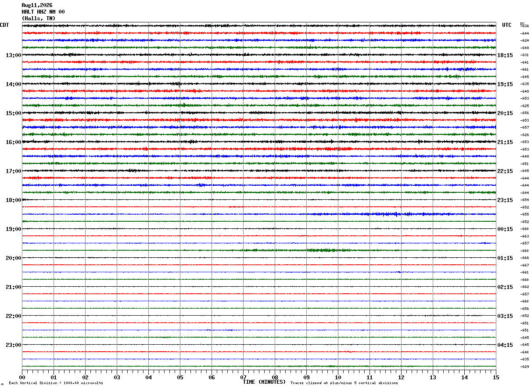
Task: Click the 18:00 CDT time label
Action: point(13,200)
